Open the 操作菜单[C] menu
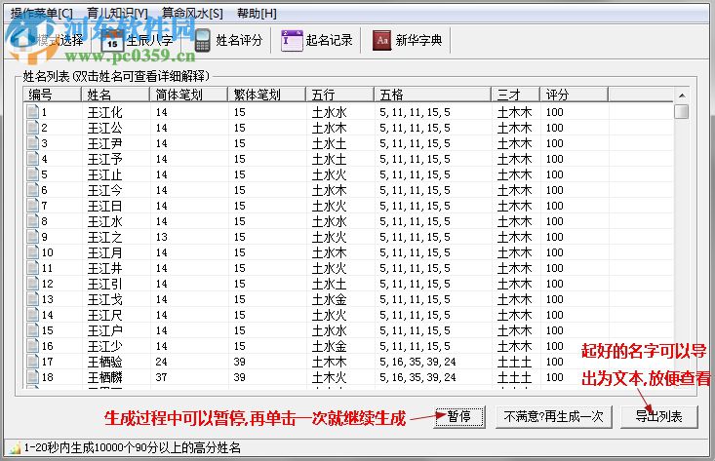The image size is (715, 461). pos(42,14)
